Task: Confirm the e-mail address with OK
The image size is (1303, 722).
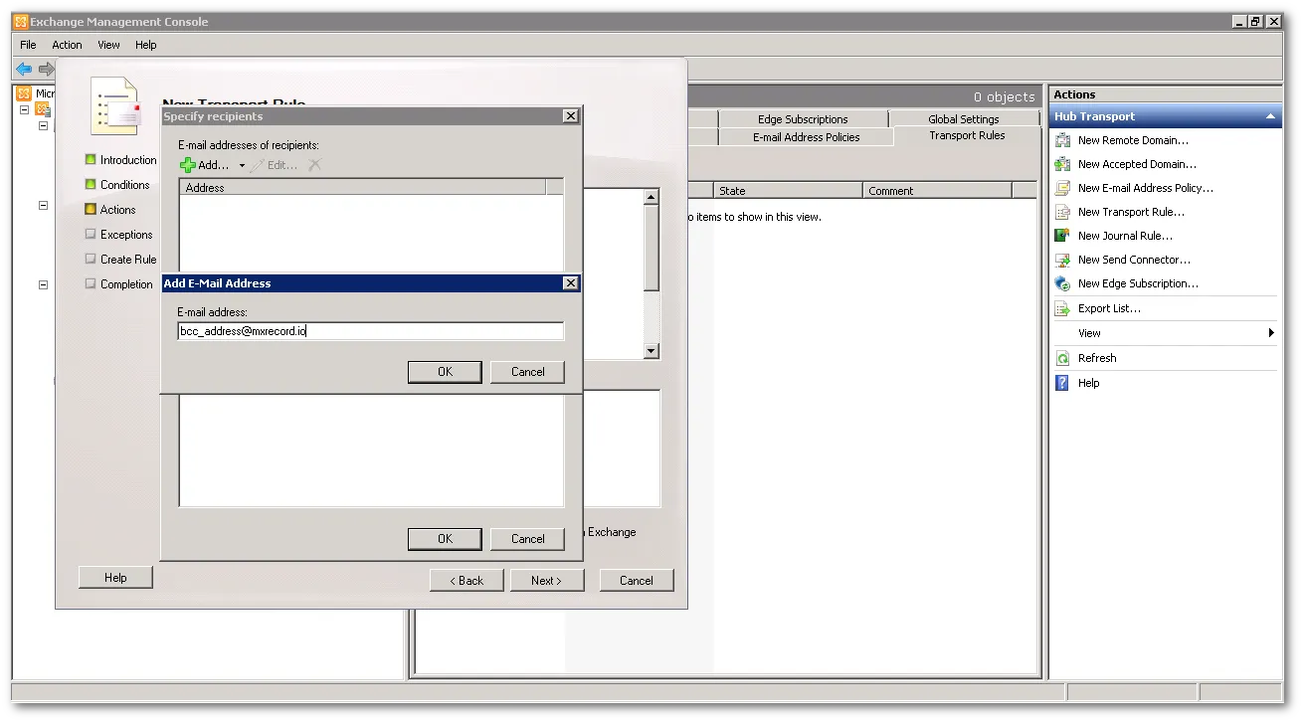Action: click(x=445, y=371)
